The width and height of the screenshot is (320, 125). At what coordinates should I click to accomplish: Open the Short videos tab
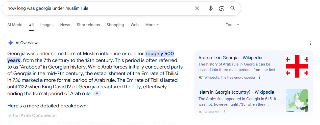pyautogui.click(x=88, y=25)
